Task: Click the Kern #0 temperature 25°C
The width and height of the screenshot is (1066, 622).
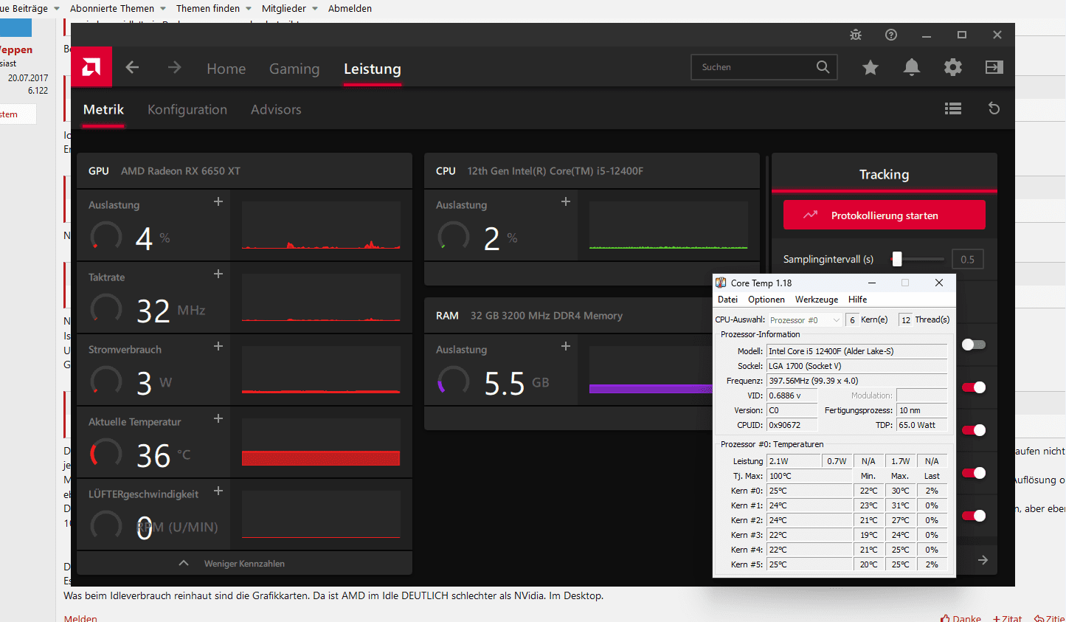Action: tap(809, 491)
